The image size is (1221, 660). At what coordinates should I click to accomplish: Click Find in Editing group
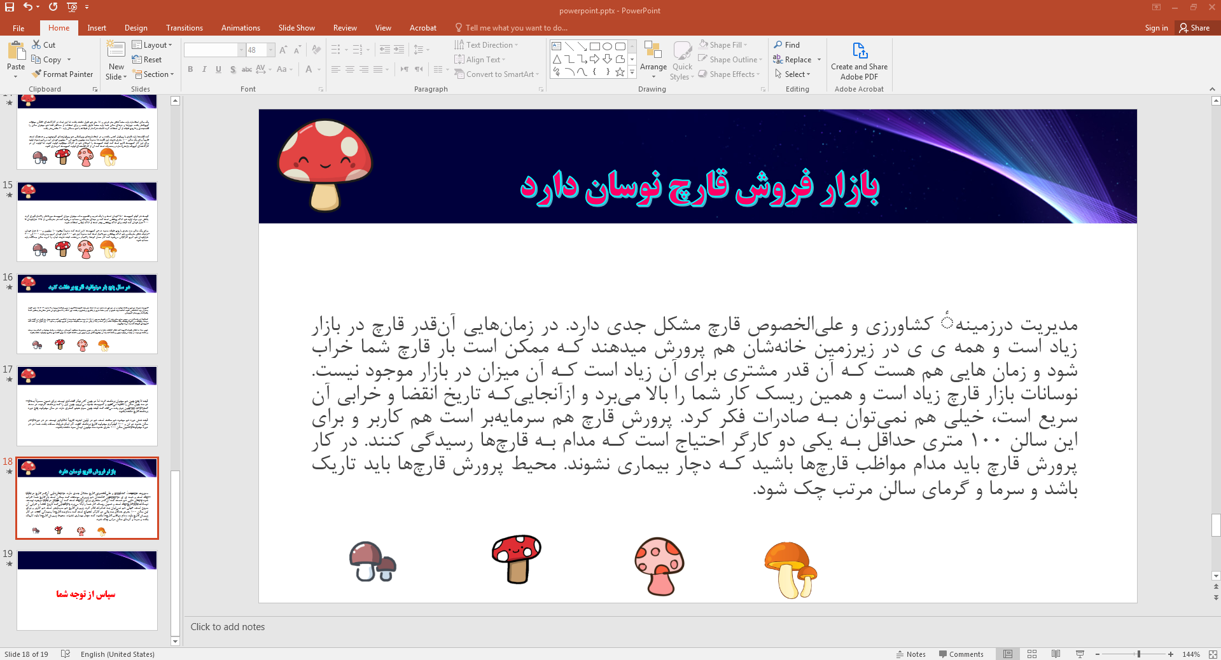coord(787,45)
